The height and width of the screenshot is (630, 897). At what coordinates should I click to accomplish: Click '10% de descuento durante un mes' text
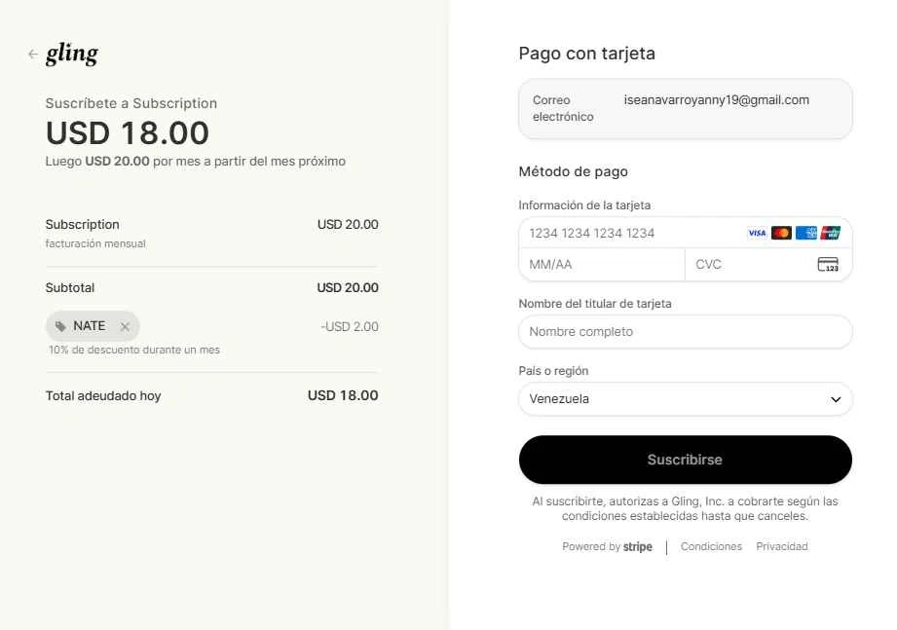click(x=133, y=350)
